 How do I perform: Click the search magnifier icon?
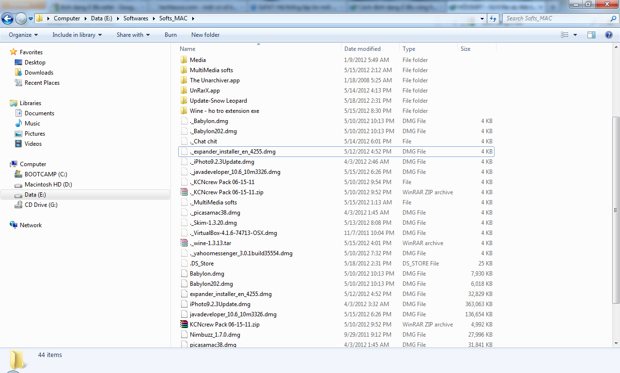pos(613,18)
